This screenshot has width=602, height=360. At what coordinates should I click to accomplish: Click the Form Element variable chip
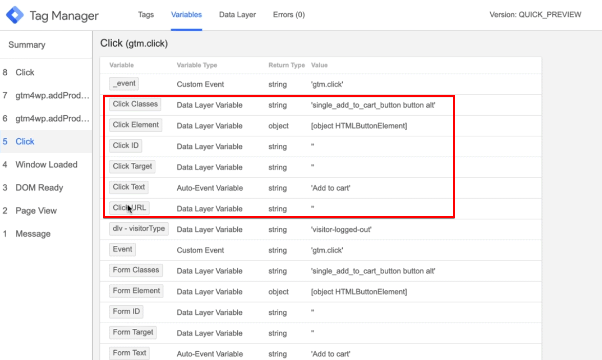[136, 290]
